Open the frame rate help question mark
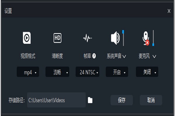 coord(94,56)
